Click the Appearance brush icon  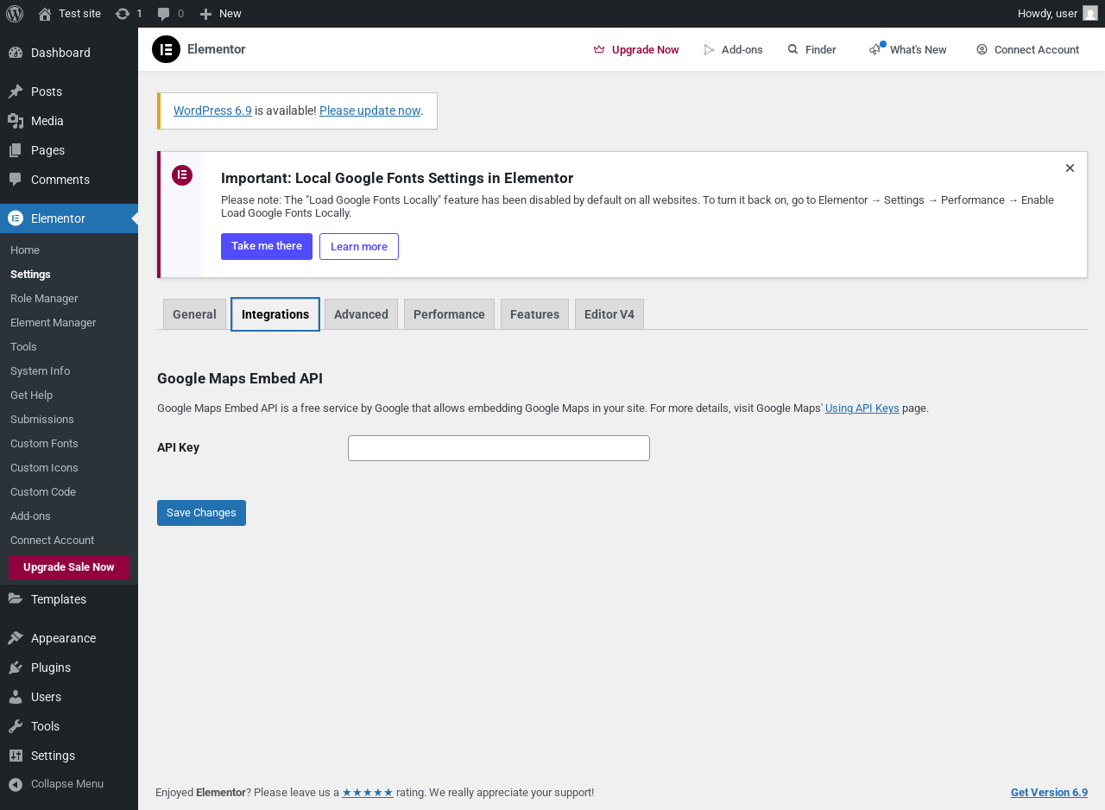[16, 638]
